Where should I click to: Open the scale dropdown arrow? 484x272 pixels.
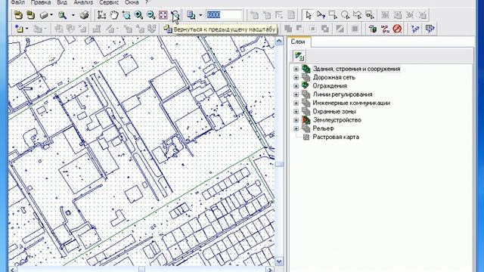(200, 15)
